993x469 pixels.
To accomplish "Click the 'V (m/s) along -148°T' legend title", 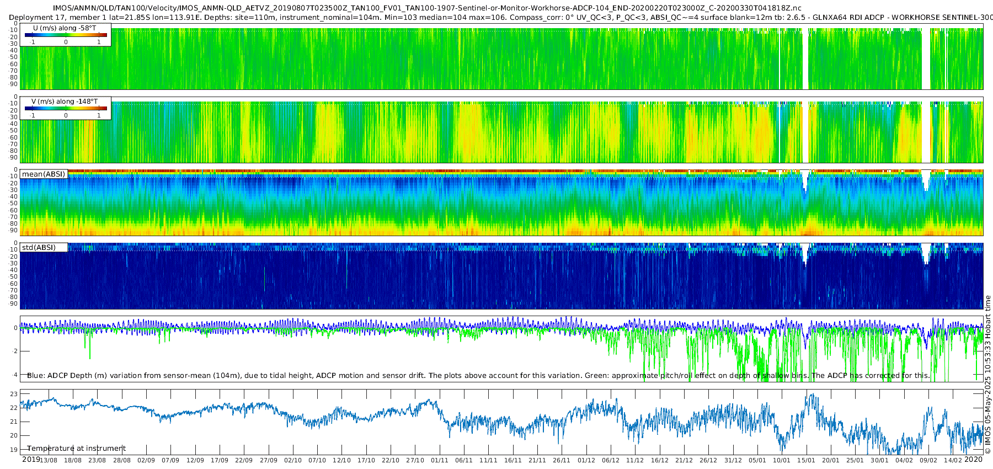I will pos(65,102).
